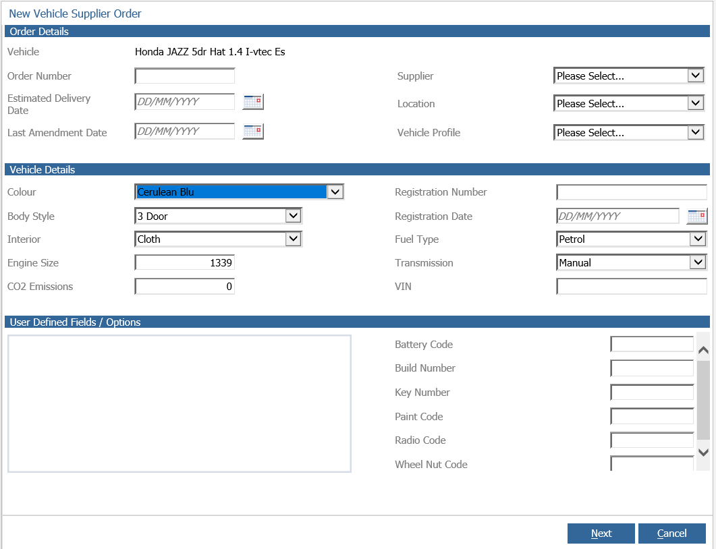Click the Build Number field
Screen dimensions: 716x549
(x=652, y=368)
